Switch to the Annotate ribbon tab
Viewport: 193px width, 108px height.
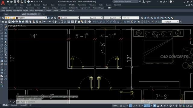coord(20,8)
